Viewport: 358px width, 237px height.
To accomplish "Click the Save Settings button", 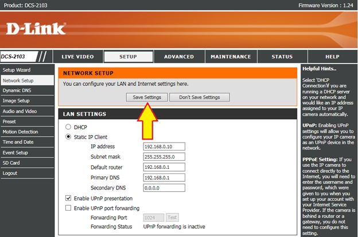I will 147,97.
